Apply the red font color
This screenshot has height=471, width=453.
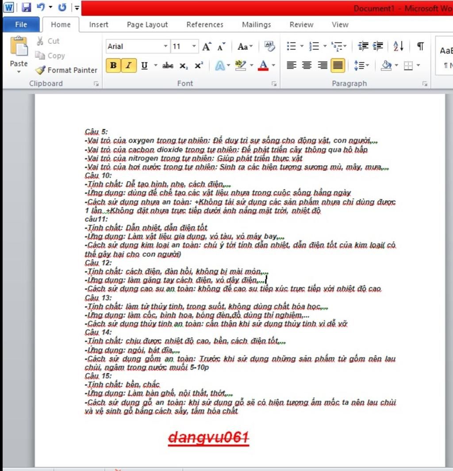(263, 65)
